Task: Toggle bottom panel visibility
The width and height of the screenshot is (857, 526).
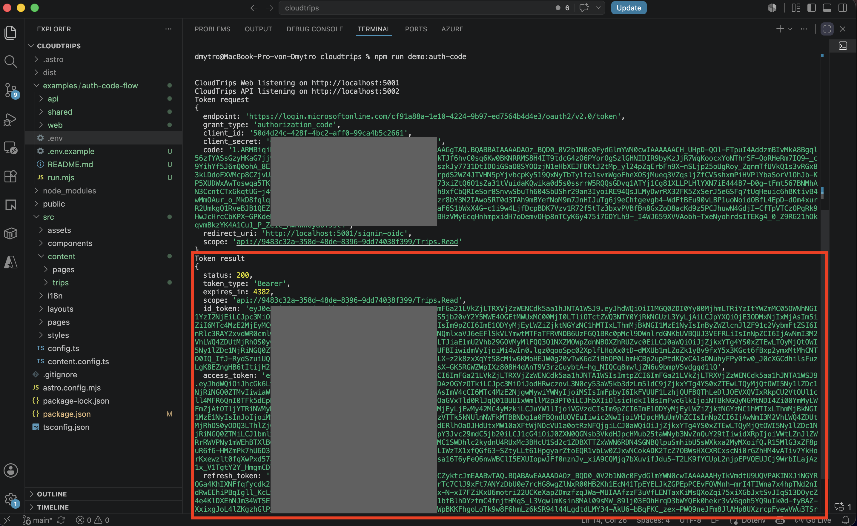Action: click(x=827, y=8)
